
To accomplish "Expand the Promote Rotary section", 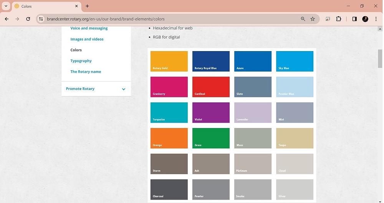I will [123, 89].
